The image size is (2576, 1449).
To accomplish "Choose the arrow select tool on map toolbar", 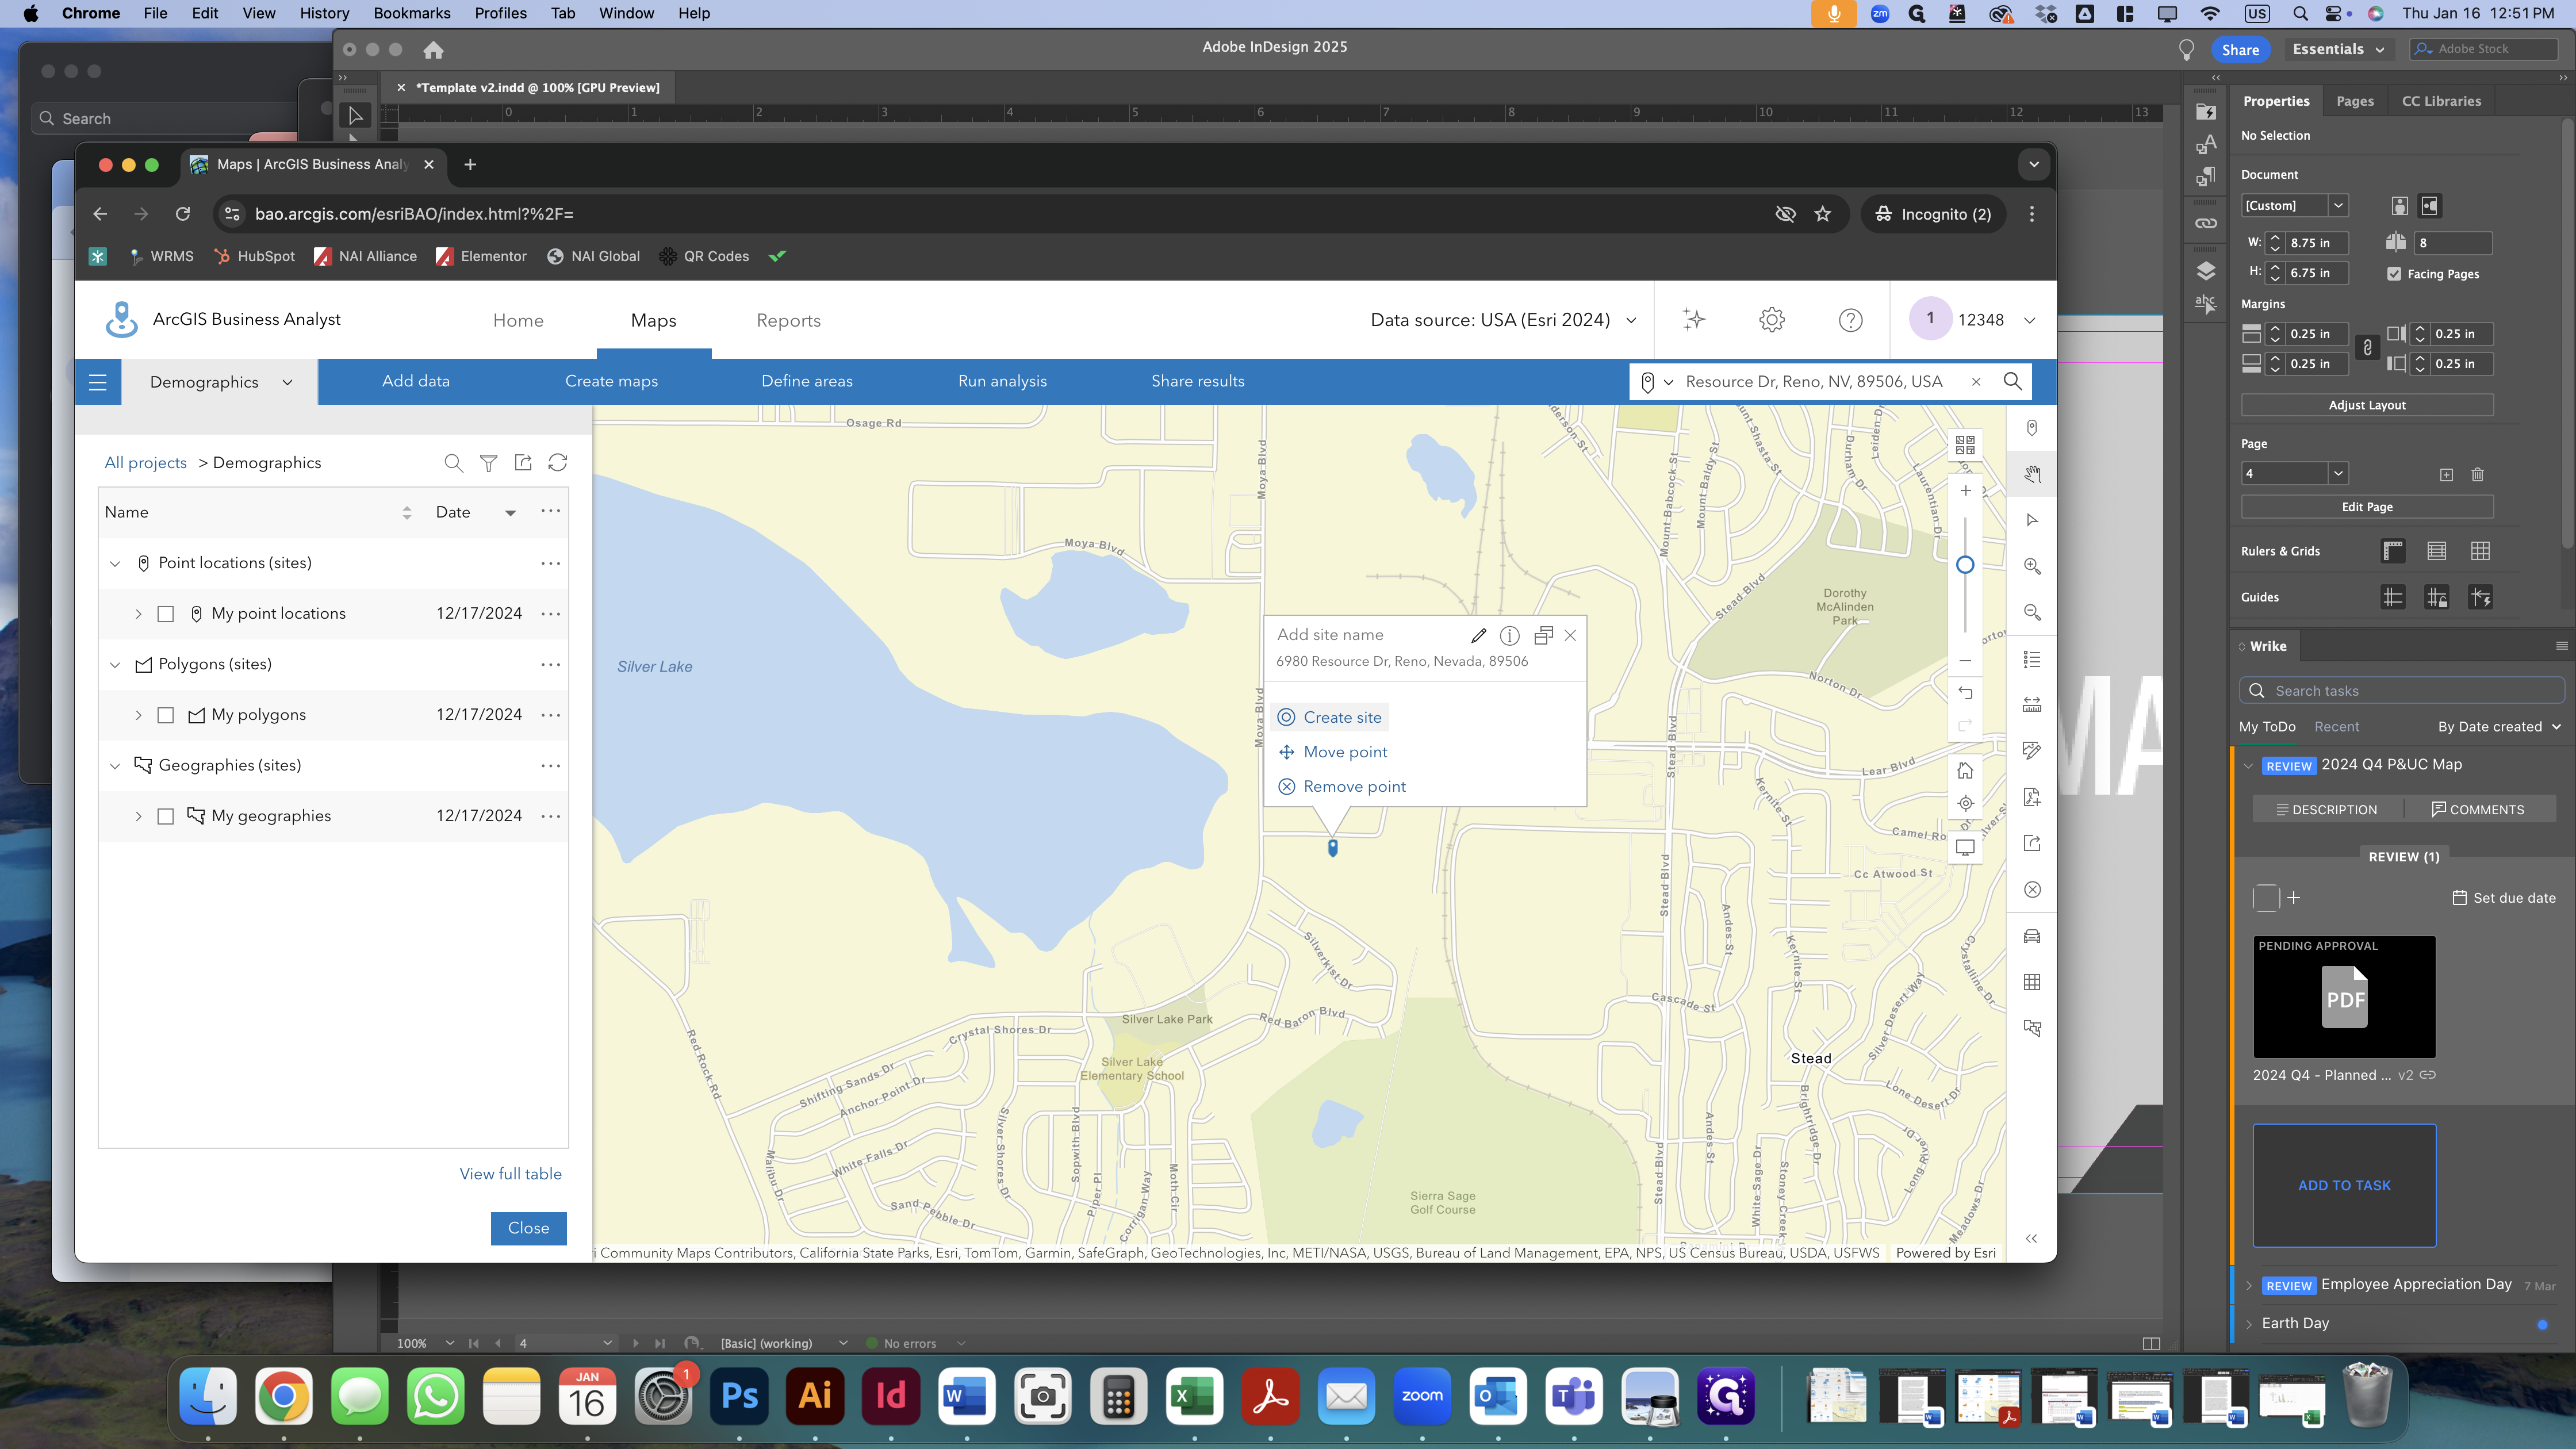I will tap(2032, 520).
